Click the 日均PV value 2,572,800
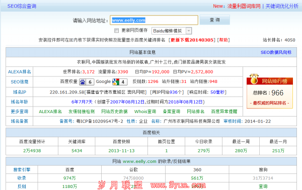The width and height of the screenshot is (302, 190). (202, 72)
